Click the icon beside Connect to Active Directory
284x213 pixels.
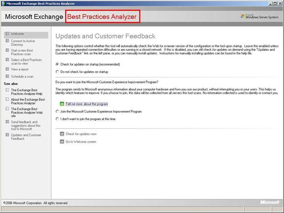click(7, 41)
